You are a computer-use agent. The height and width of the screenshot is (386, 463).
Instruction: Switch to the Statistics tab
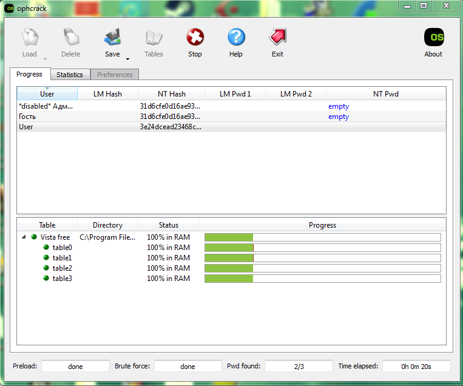point(70,75)
